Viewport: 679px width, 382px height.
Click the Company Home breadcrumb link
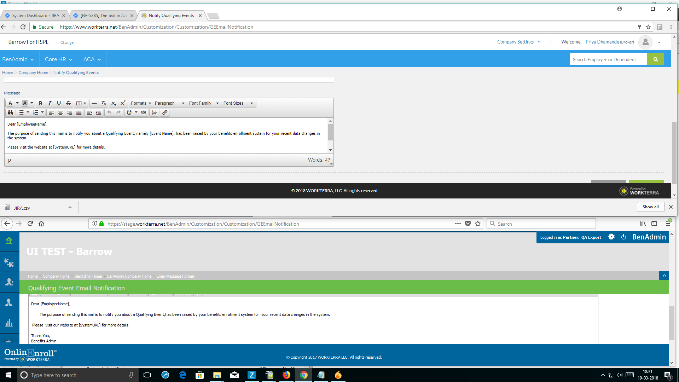click(x=33, y=73)
